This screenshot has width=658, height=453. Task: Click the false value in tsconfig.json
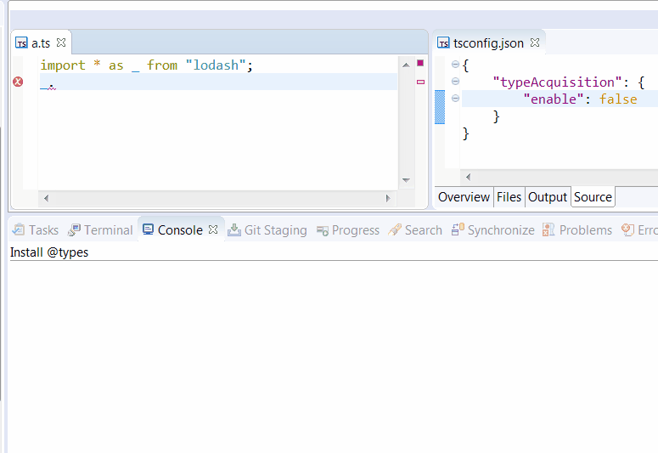(x=618, y=99)
